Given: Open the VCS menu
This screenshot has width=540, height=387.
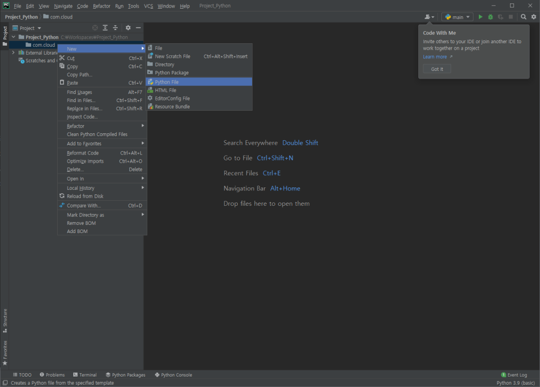Looking at the screenshot, I should point(148,6).
